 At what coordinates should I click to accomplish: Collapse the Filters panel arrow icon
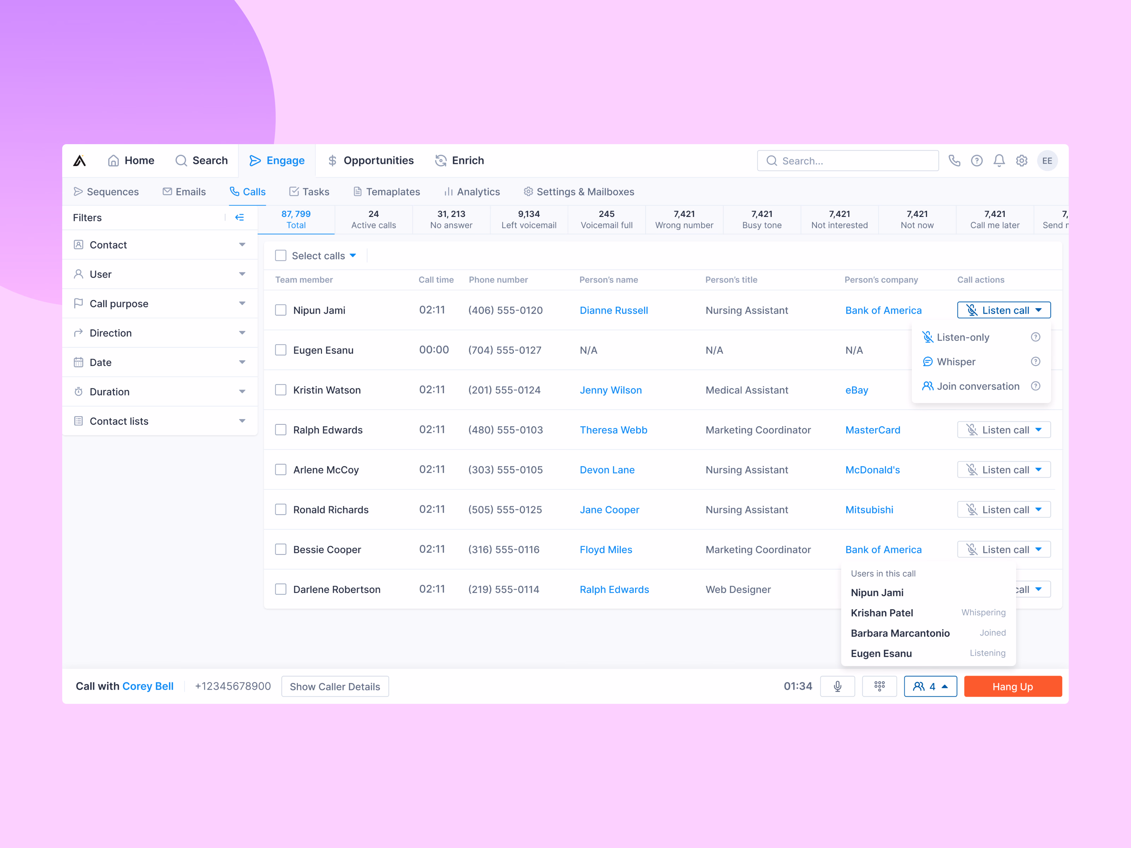point(239,217)
